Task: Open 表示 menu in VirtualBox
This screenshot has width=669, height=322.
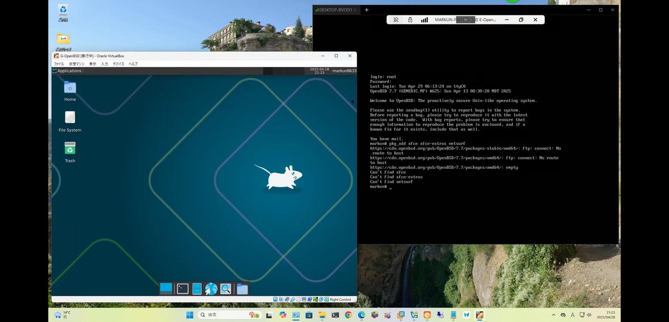Action: click(x=93, y=64)
